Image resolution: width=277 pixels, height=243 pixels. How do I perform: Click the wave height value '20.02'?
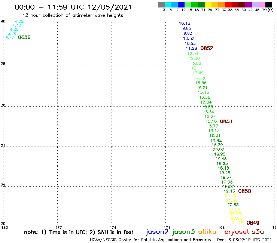point(218,150)
